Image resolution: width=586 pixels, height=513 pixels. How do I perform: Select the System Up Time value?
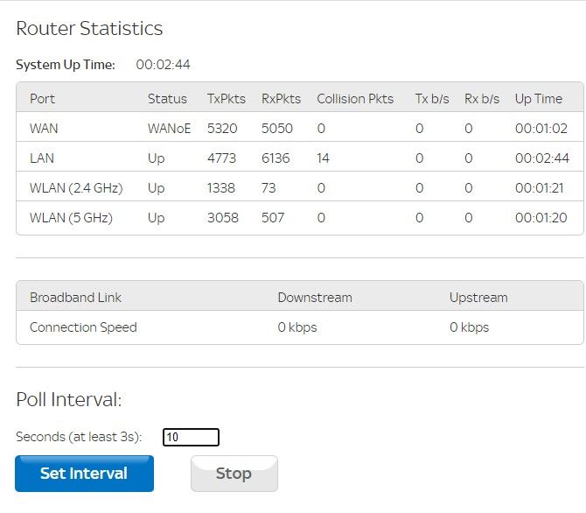pyautogui.click(x=163, y=65)
